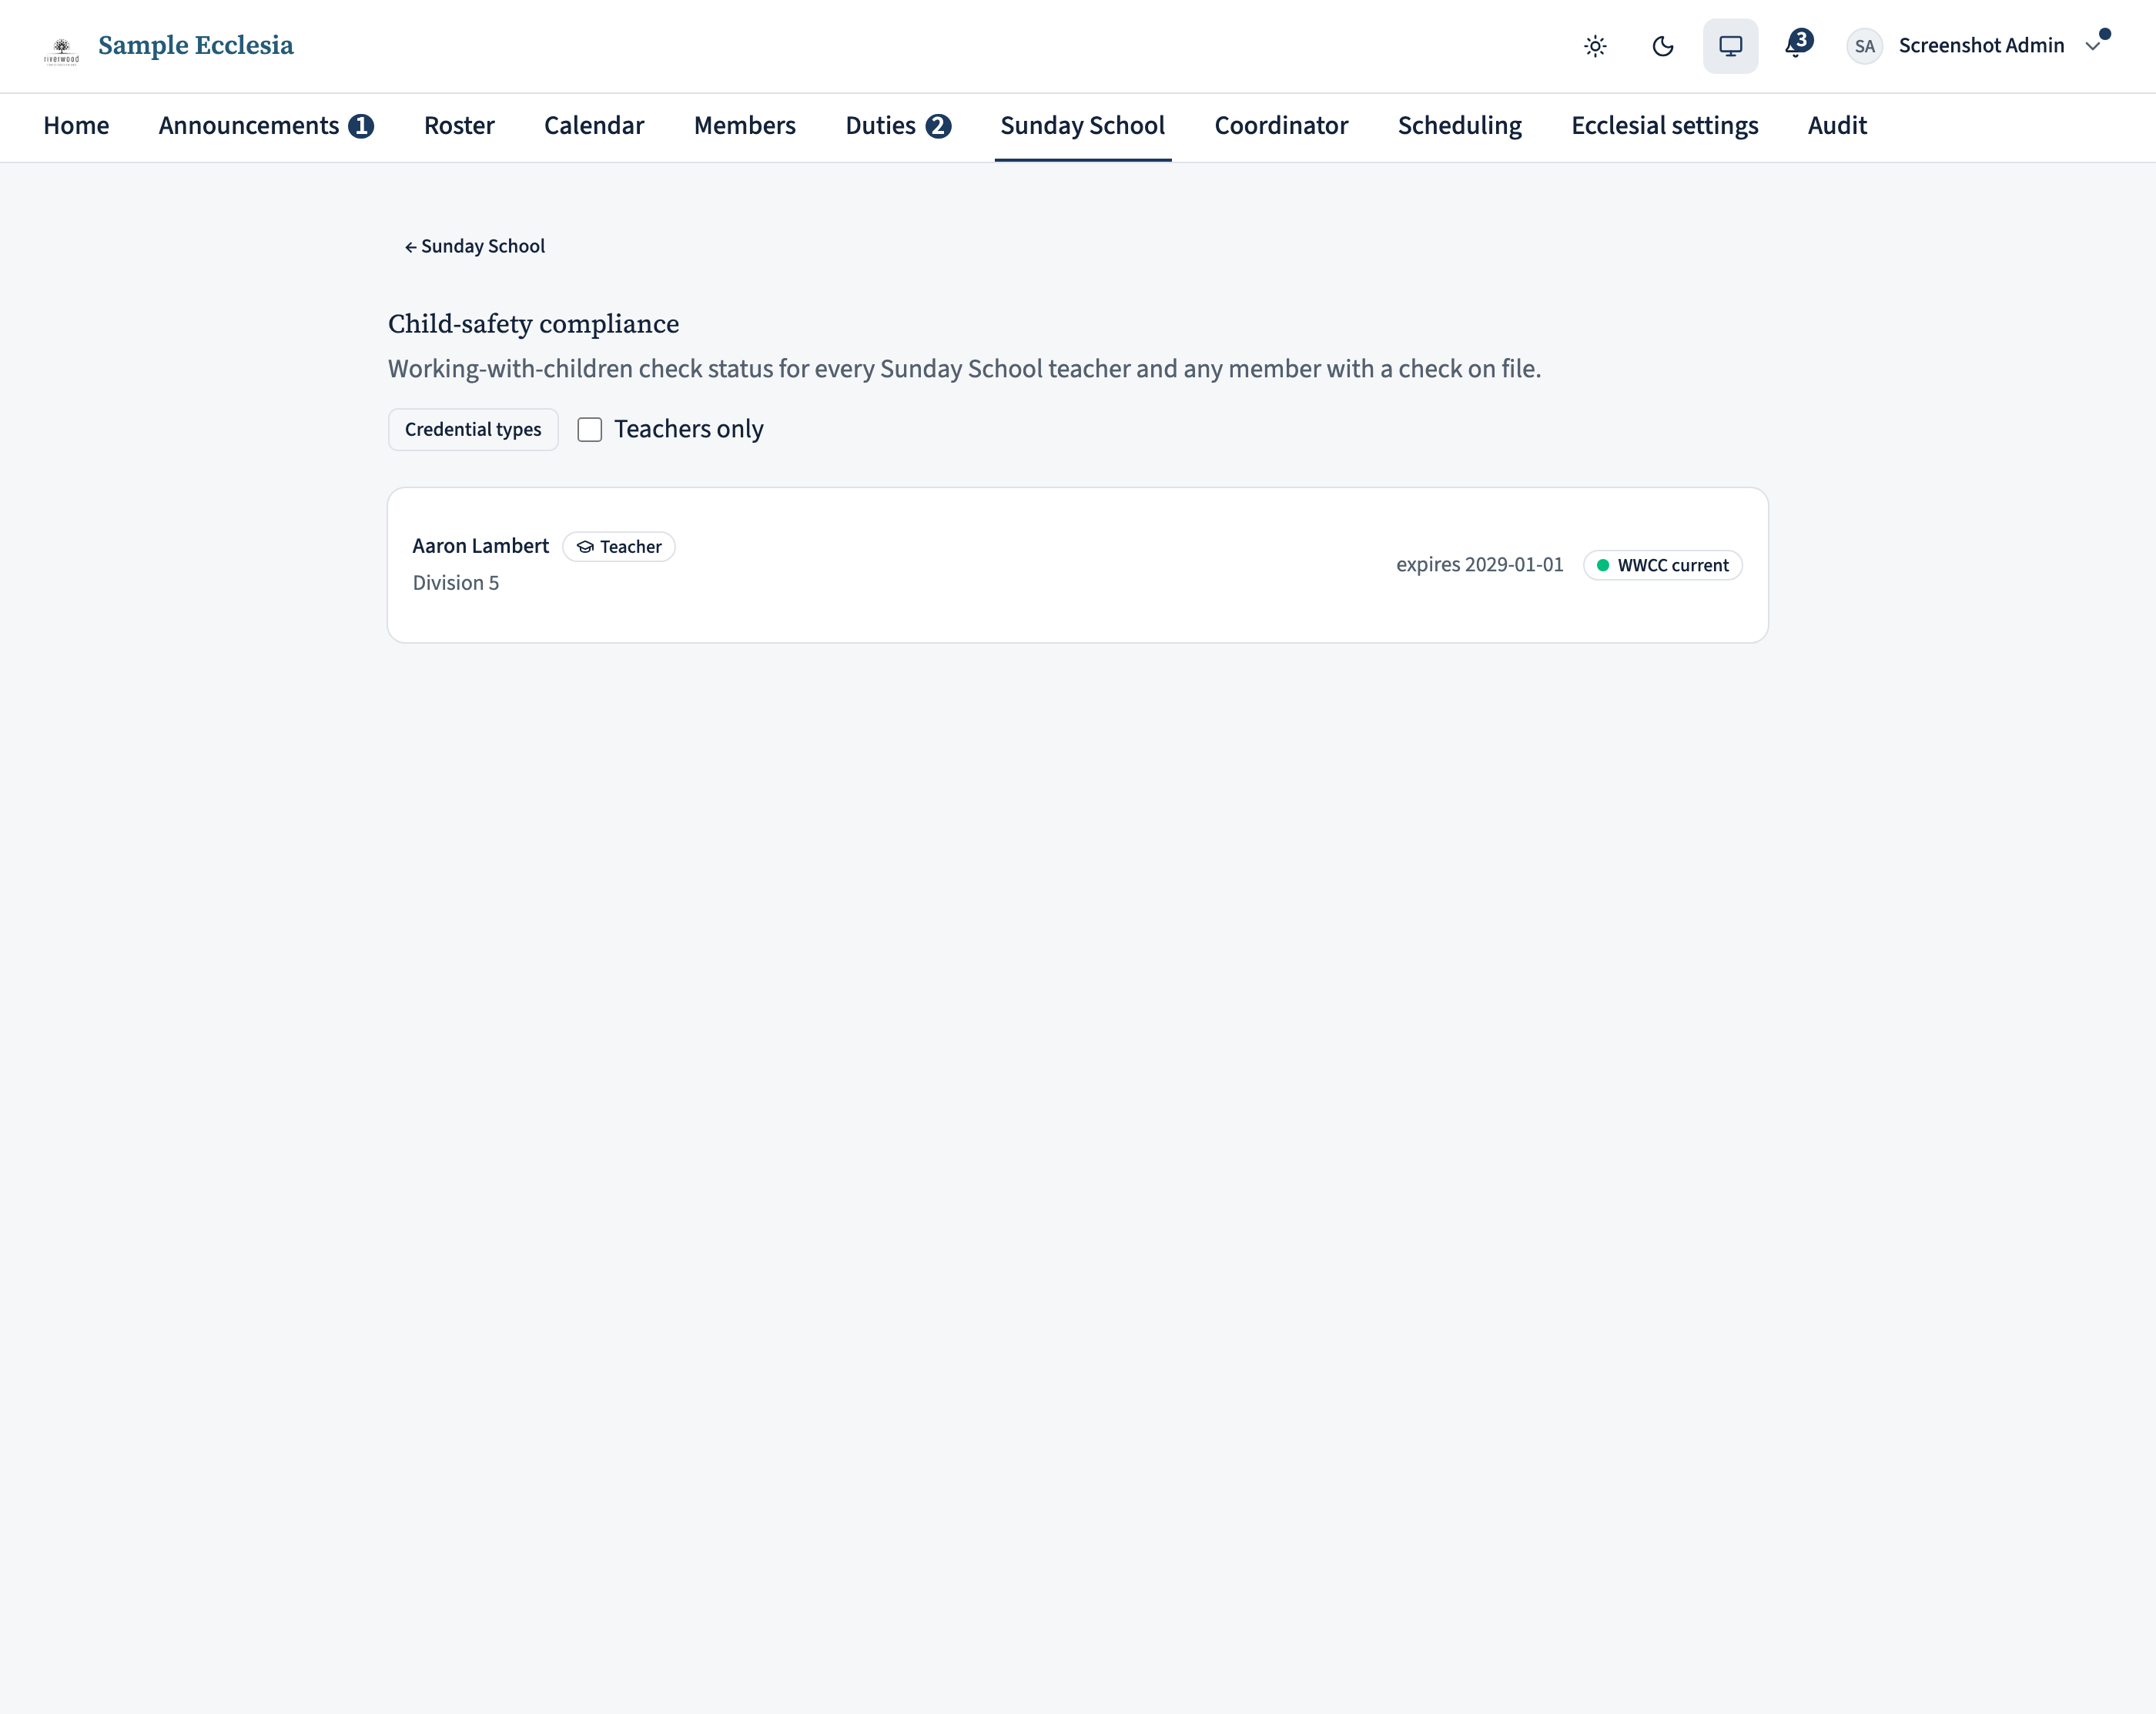Select the Sunday School tab

1082,125
